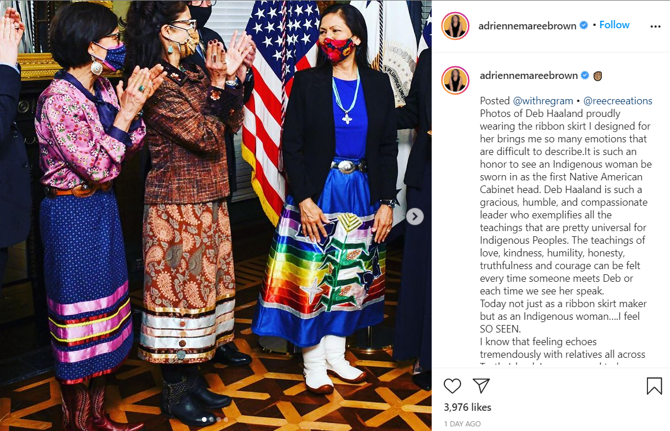Open header username adriennemareebrown

point(527,26)
